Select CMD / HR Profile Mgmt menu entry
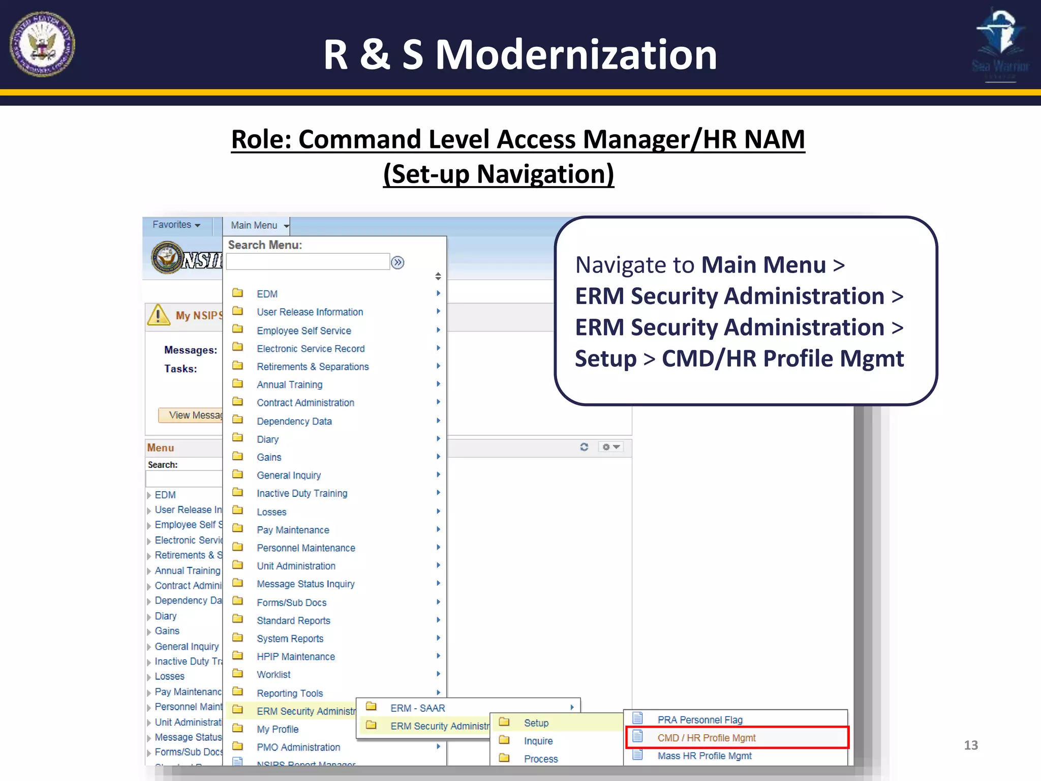 706,738
